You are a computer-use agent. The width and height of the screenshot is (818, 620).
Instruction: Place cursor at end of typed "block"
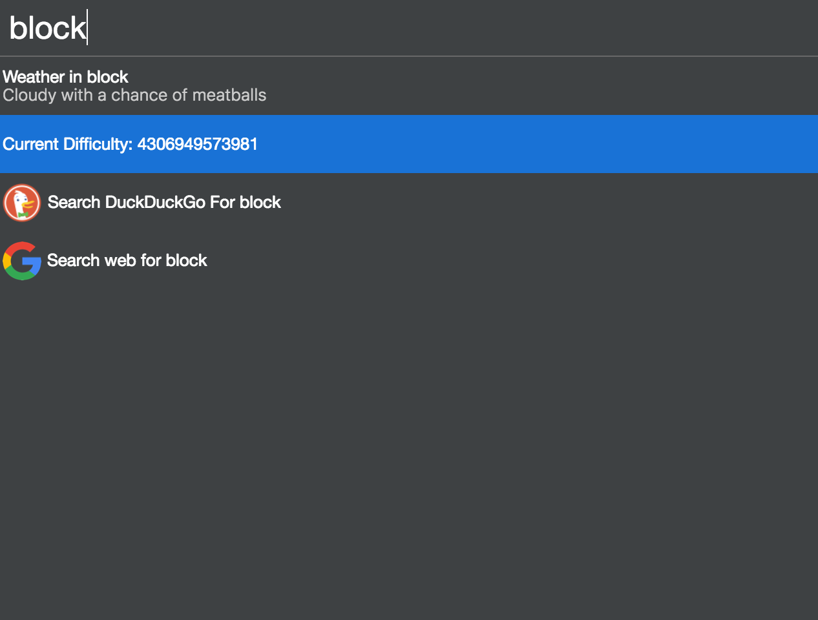87,28
